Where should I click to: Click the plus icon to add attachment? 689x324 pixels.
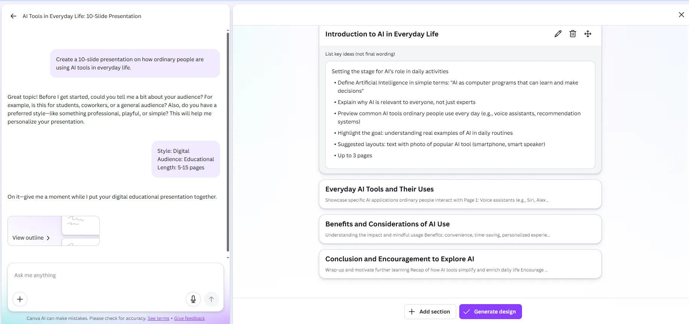[x=20, y=299]
